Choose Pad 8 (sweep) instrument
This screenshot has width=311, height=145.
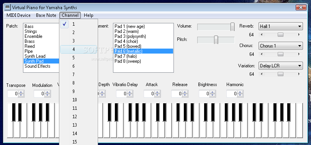pos(143,61)
